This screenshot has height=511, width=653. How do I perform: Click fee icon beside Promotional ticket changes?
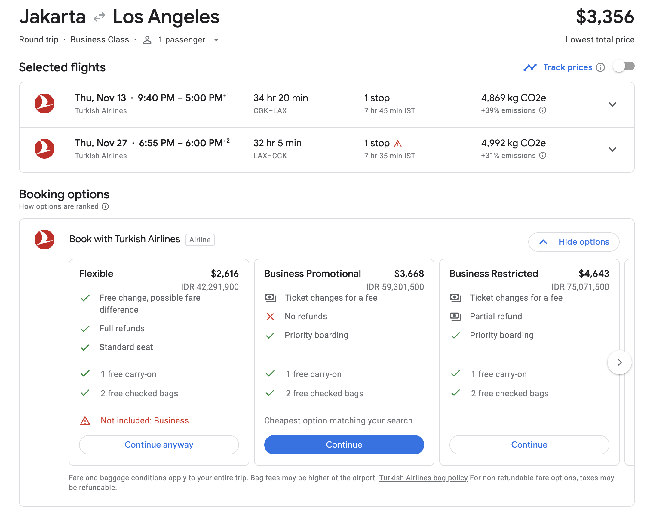(x=270, y=298)
